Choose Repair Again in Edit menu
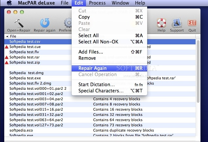Image resolution: width=208 pixels, height=142 pixels. tap(109, 68)
